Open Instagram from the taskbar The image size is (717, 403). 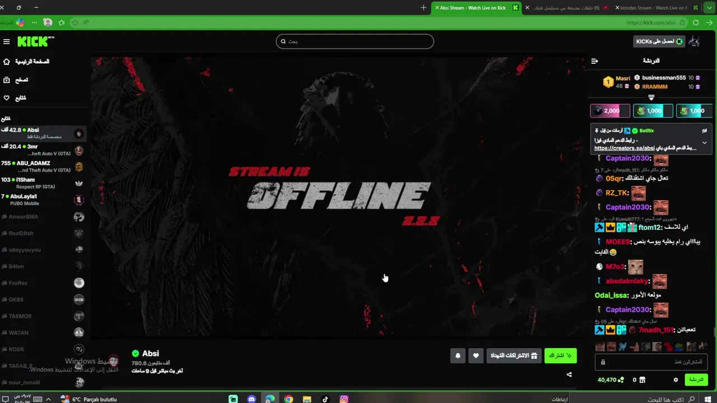coord(344,399)
